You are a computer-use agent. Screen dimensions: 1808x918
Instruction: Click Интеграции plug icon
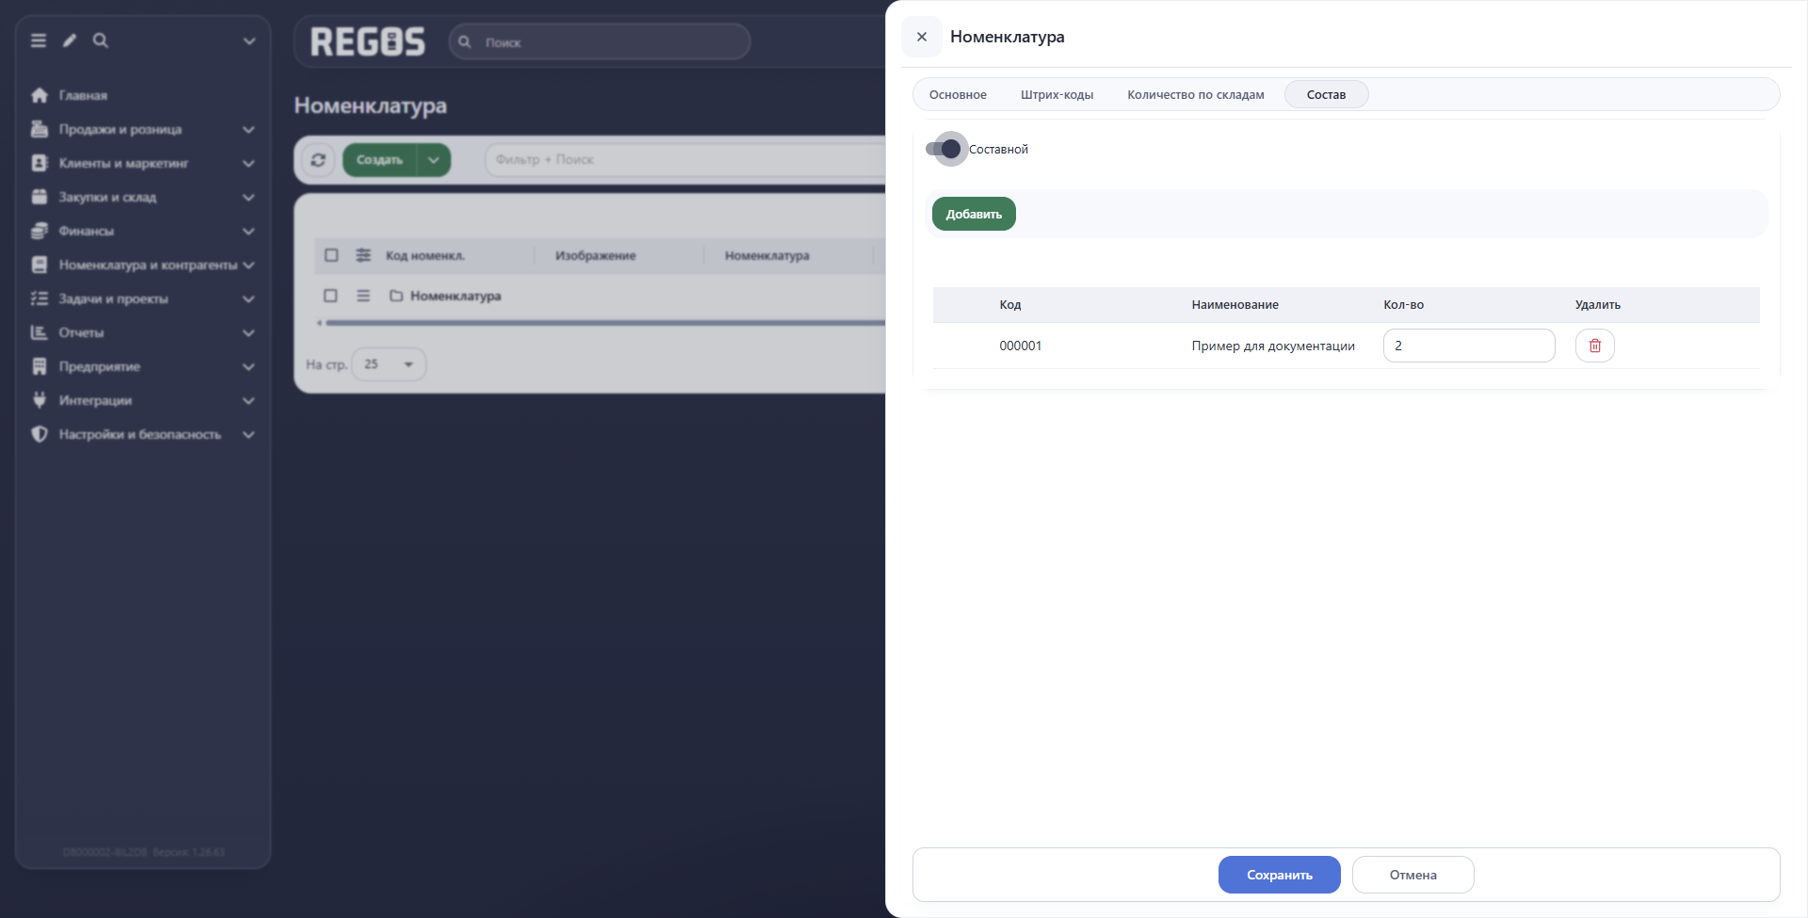[40, 400]
